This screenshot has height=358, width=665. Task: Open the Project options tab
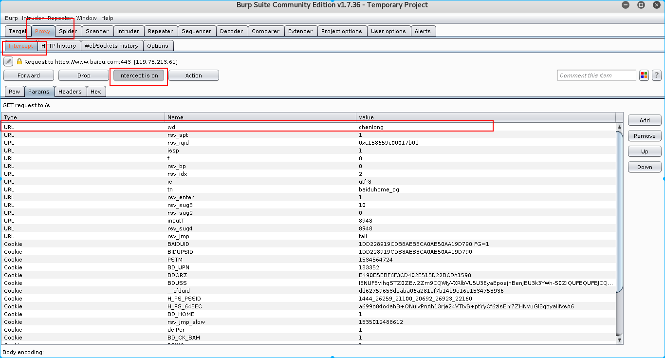pos(342,31)
